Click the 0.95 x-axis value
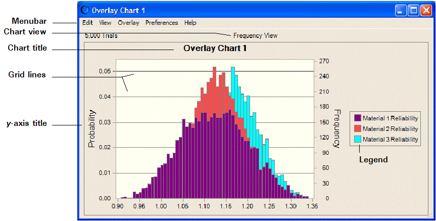Screen dimensions: 436x221 tap(139, 206)
